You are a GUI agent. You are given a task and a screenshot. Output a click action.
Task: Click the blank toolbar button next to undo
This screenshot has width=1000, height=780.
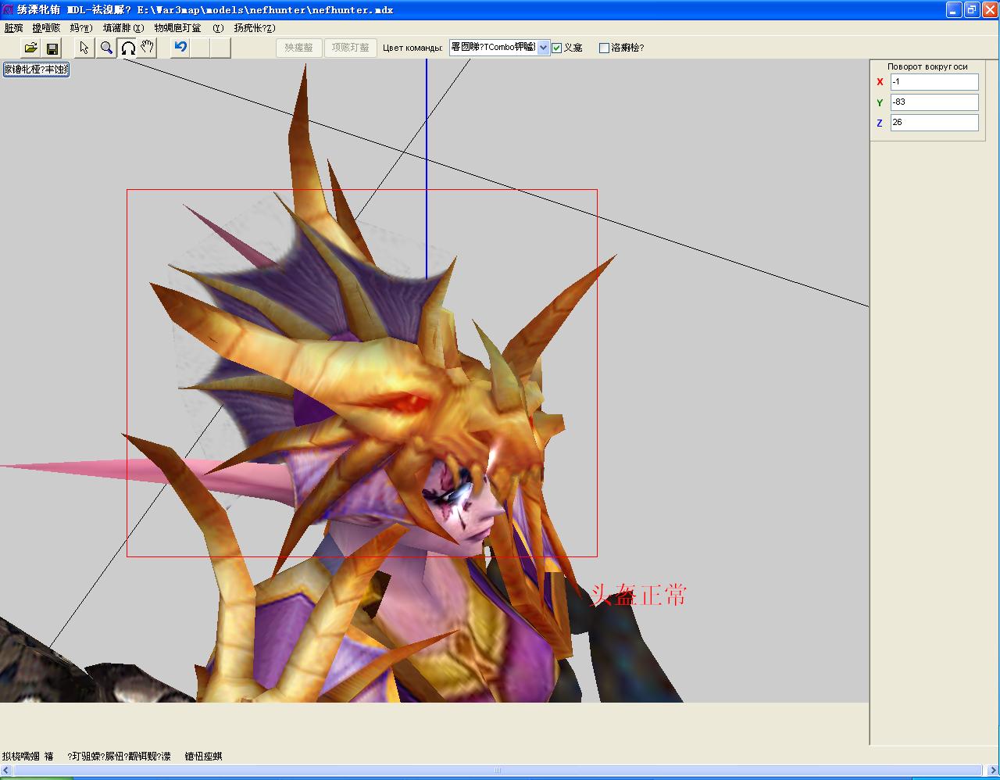click(201, 48)
